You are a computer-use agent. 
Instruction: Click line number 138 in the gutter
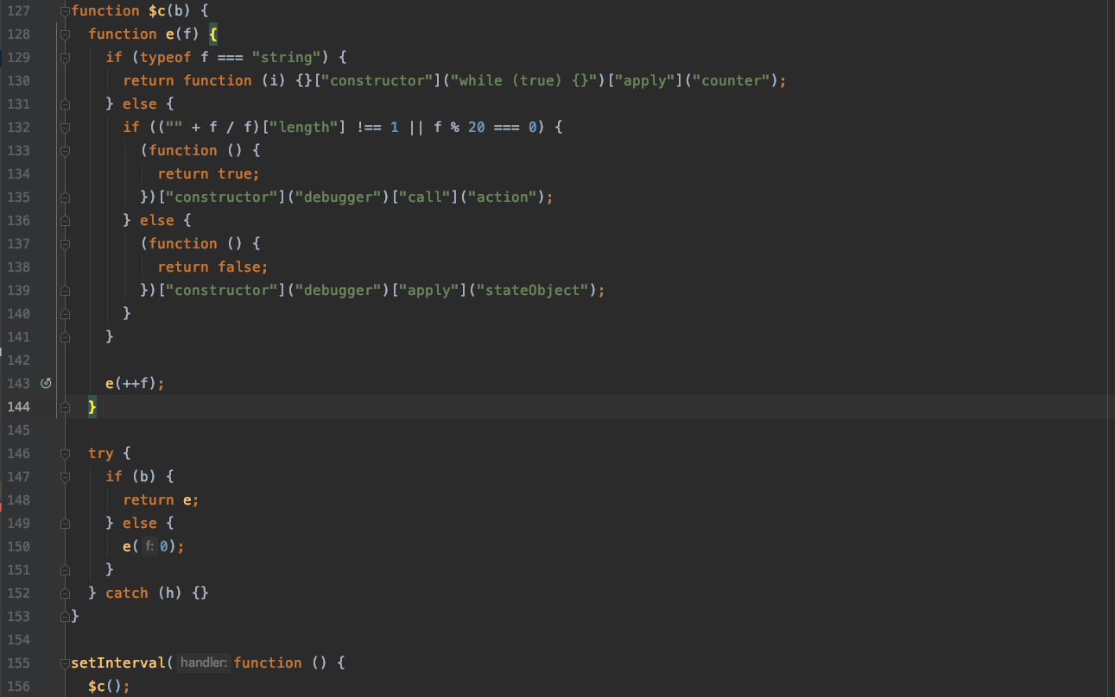pos(17,267)
